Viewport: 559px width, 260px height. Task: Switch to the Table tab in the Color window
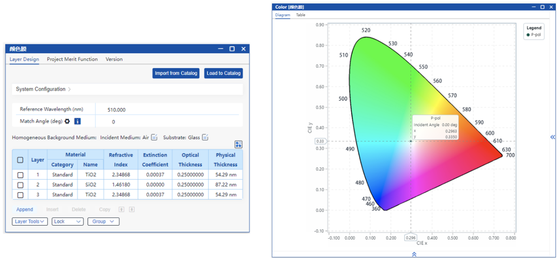(x=300, y=15)
